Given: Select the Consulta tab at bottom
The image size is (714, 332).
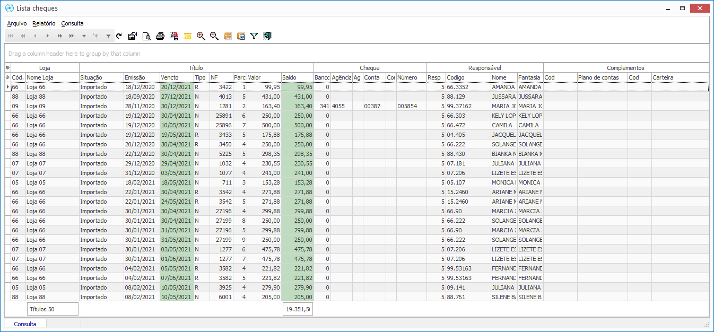Looking at the screenshot, I should click(25, 324).
